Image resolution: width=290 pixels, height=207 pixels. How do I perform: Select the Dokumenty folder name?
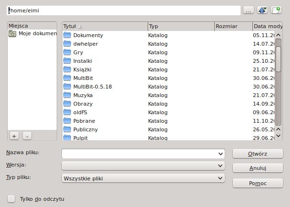tap(88, 35)
